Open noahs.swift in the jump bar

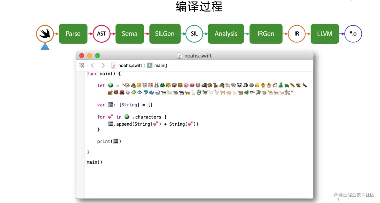pos(130,66)
